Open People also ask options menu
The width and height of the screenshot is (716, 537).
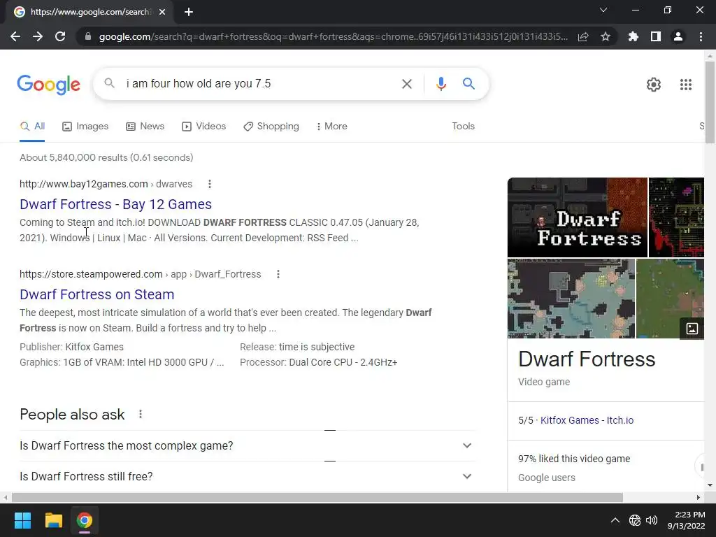pos(140,414)
